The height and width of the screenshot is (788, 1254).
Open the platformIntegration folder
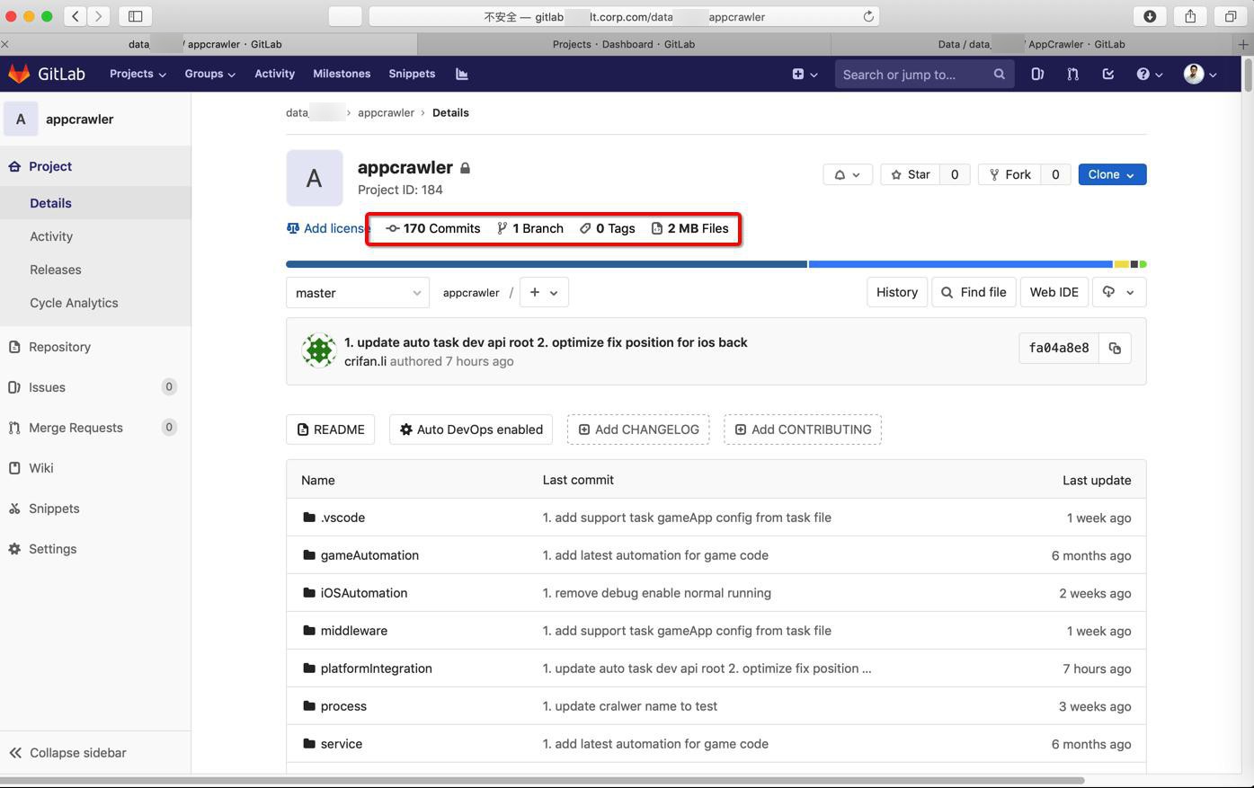[377, 668]
